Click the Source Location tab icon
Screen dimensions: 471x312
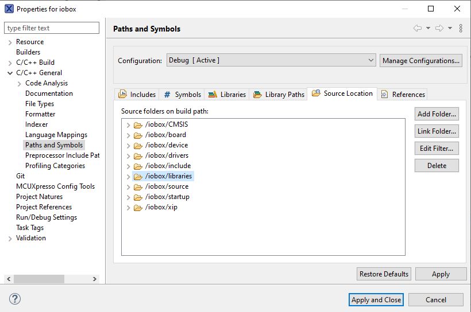316,93
